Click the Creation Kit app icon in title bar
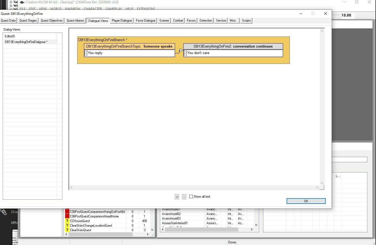 coord(22,2)
